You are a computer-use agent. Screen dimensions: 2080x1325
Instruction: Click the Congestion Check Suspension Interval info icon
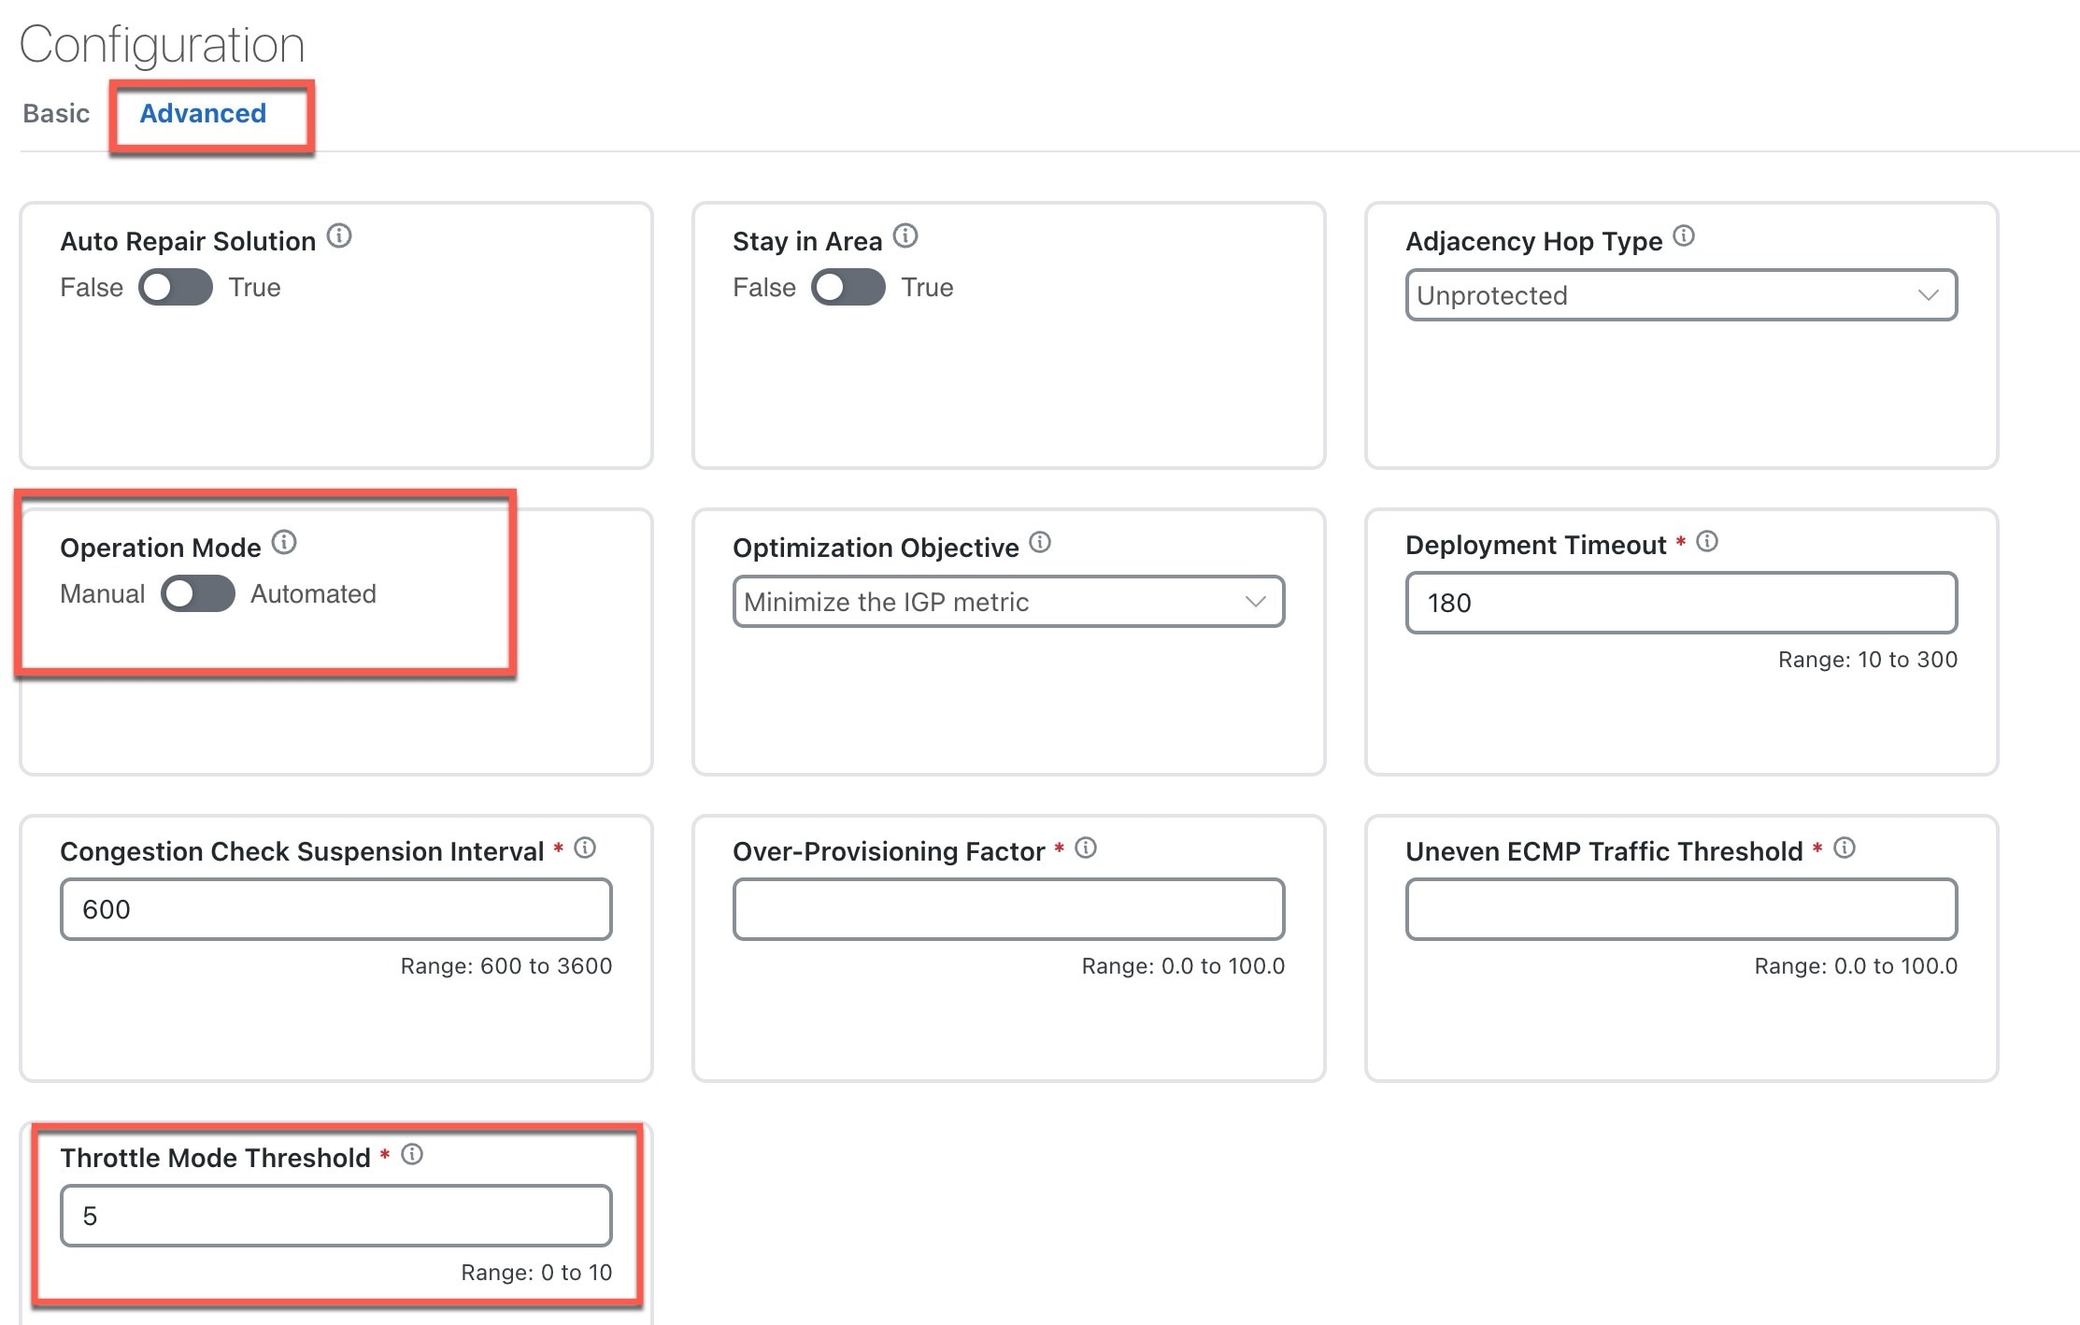click(x=586, y=847)
